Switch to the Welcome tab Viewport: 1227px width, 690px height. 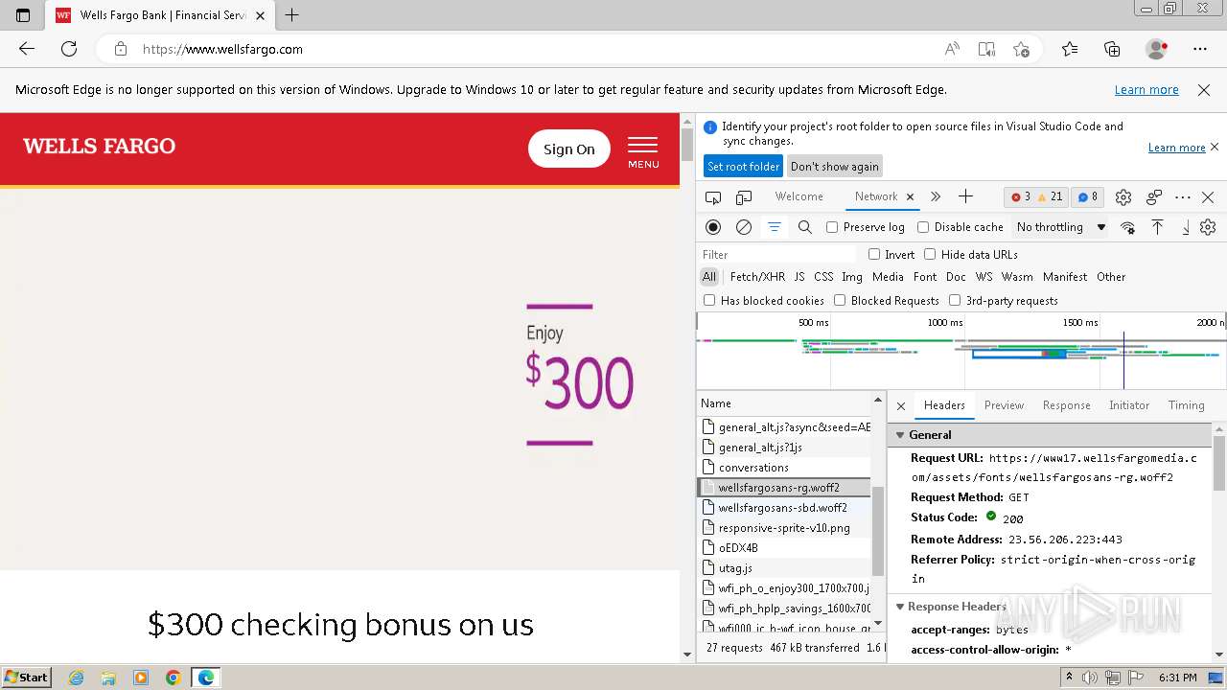pyautogui.click(x=799, y=196)
